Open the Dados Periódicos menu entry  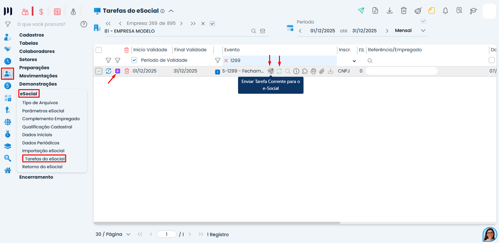tap(41, 143)
